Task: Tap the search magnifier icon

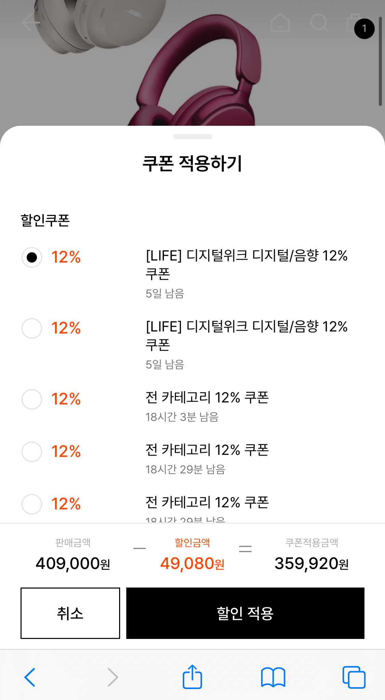Action: (319, 23)
